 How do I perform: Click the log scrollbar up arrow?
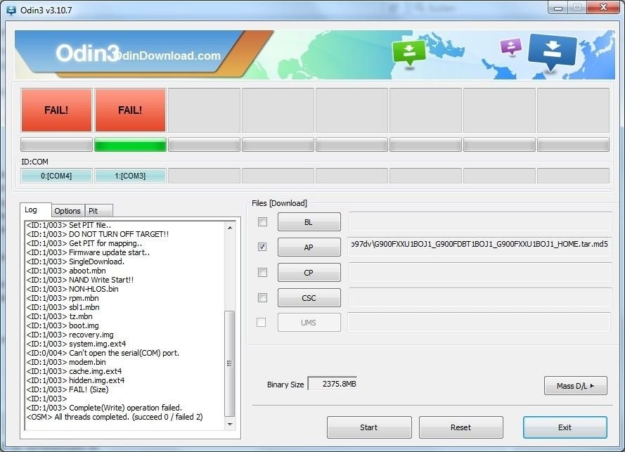pos(230,227)
